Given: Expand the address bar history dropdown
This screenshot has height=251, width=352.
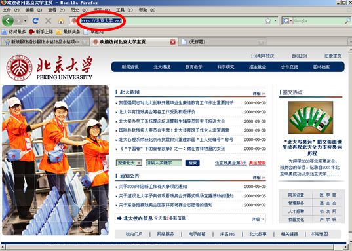Looking at the screenshot, I should 275,21.
